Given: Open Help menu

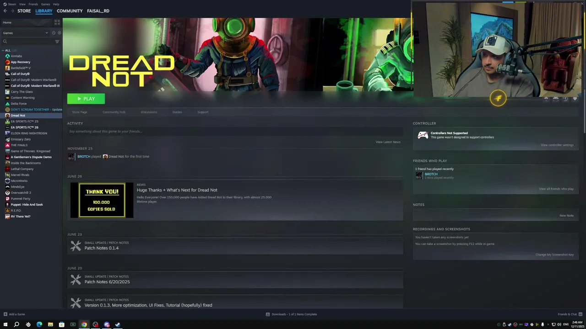Looking at the screenshot, I should (x=56, y=4).
